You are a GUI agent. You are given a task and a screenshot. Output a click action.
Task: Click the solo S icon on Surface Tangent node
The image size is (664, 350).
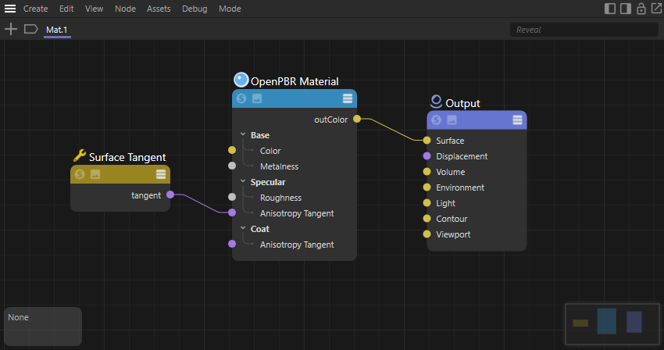80,174
